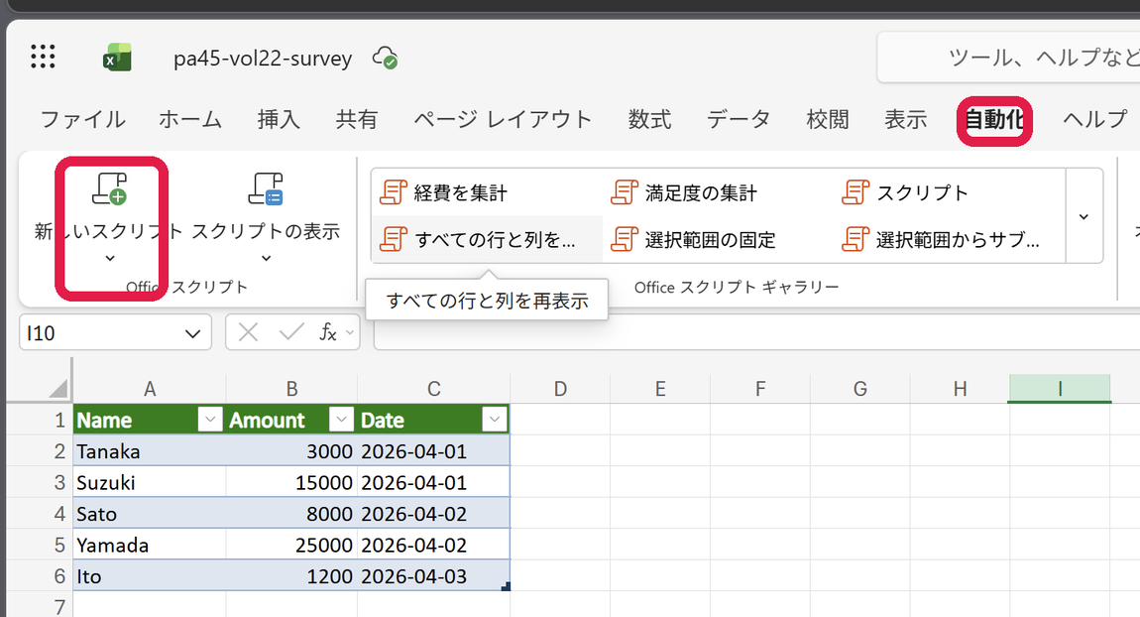The width and height of the screenshot is (1140, 617).
Task: Click the search box for tools and help
Action: point(1009,57)
